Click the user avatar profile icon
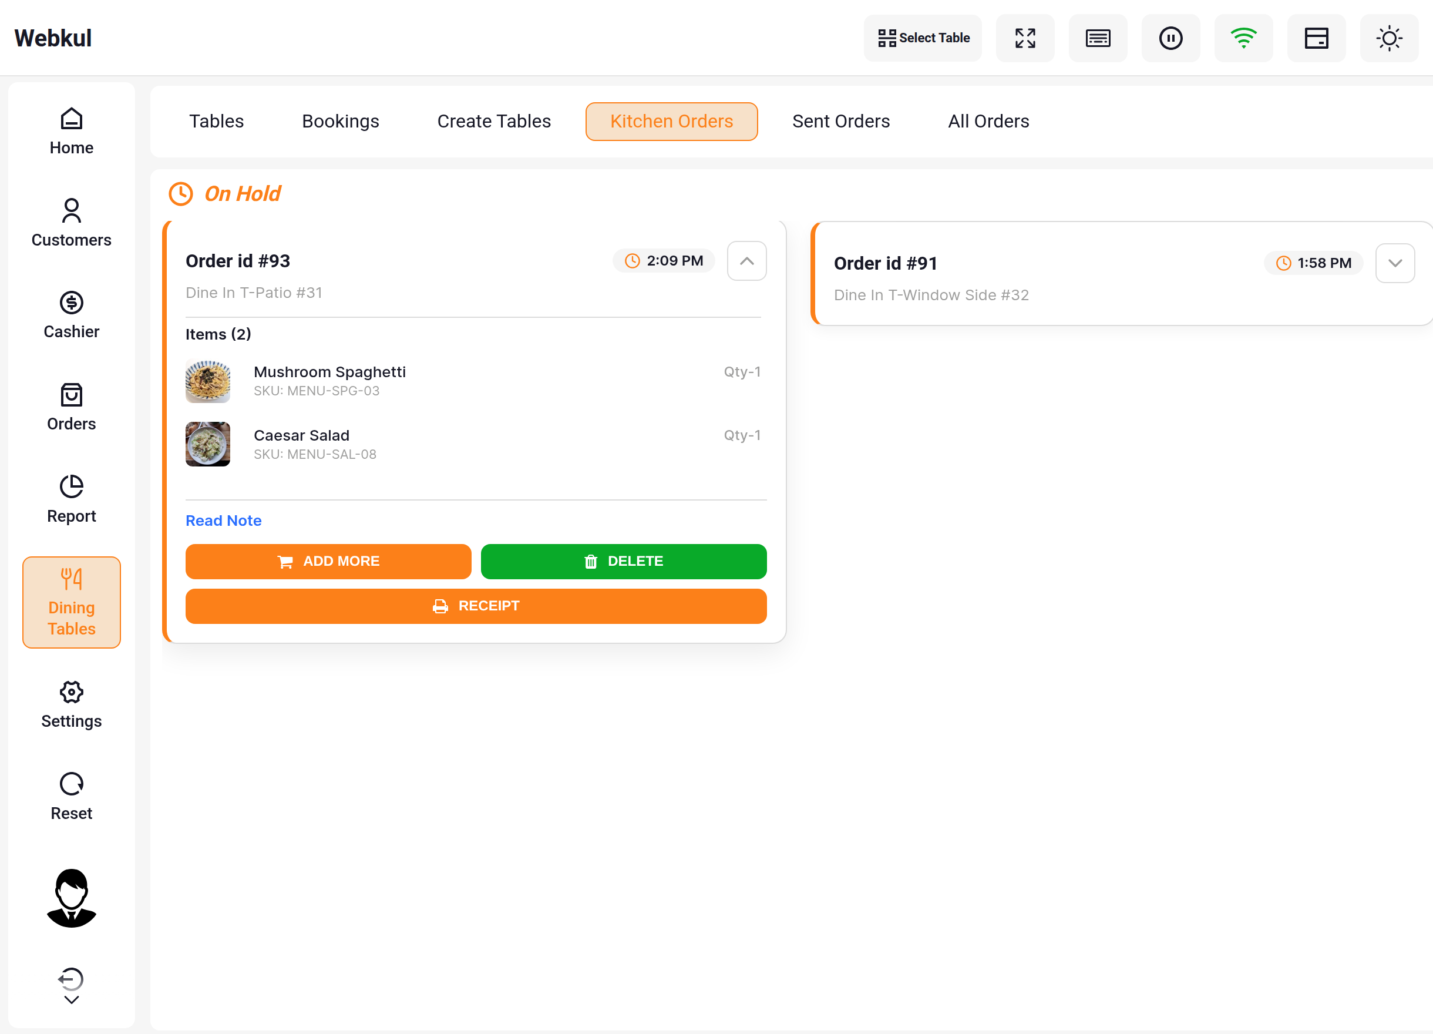The height and width of the screenshot is (1034, 1433). (72, 898)
